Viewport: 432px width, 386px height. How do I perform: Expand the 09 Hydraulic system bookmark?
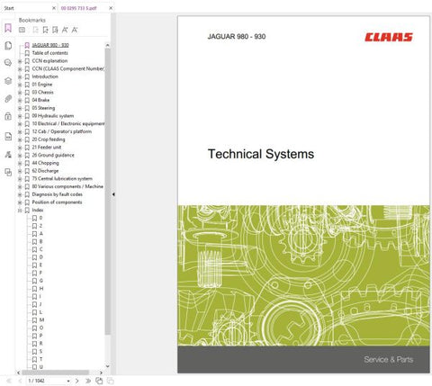tap(20, 116)
